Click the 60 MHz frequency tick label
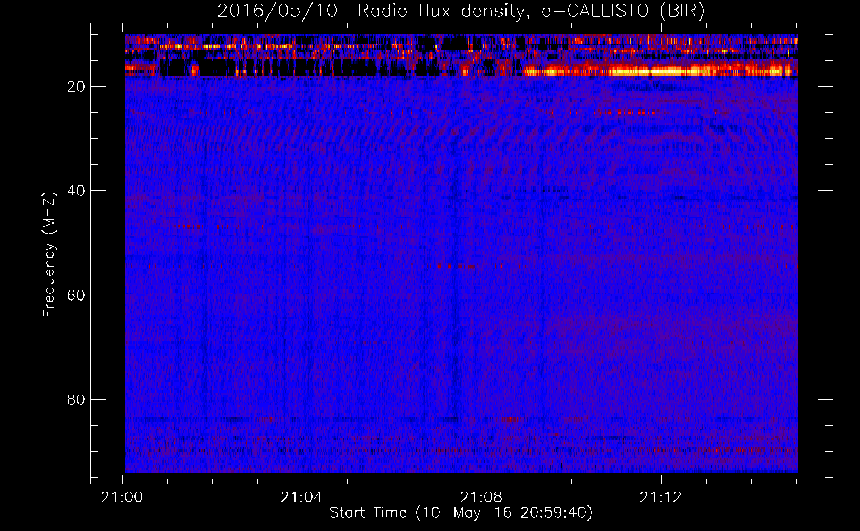 click(x=76, y=295)
